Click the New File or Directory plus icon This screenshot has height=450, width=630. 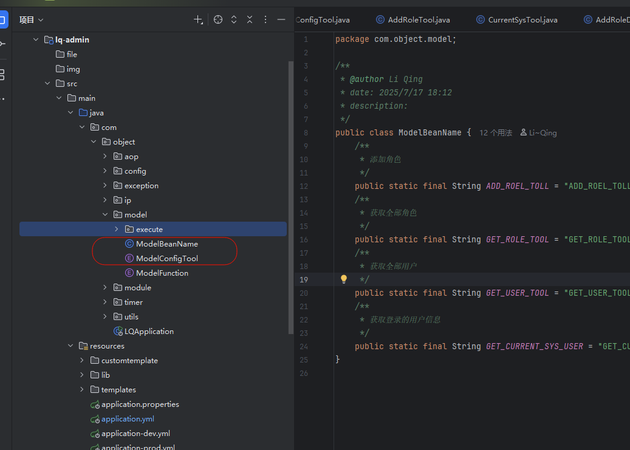[198, 20]
